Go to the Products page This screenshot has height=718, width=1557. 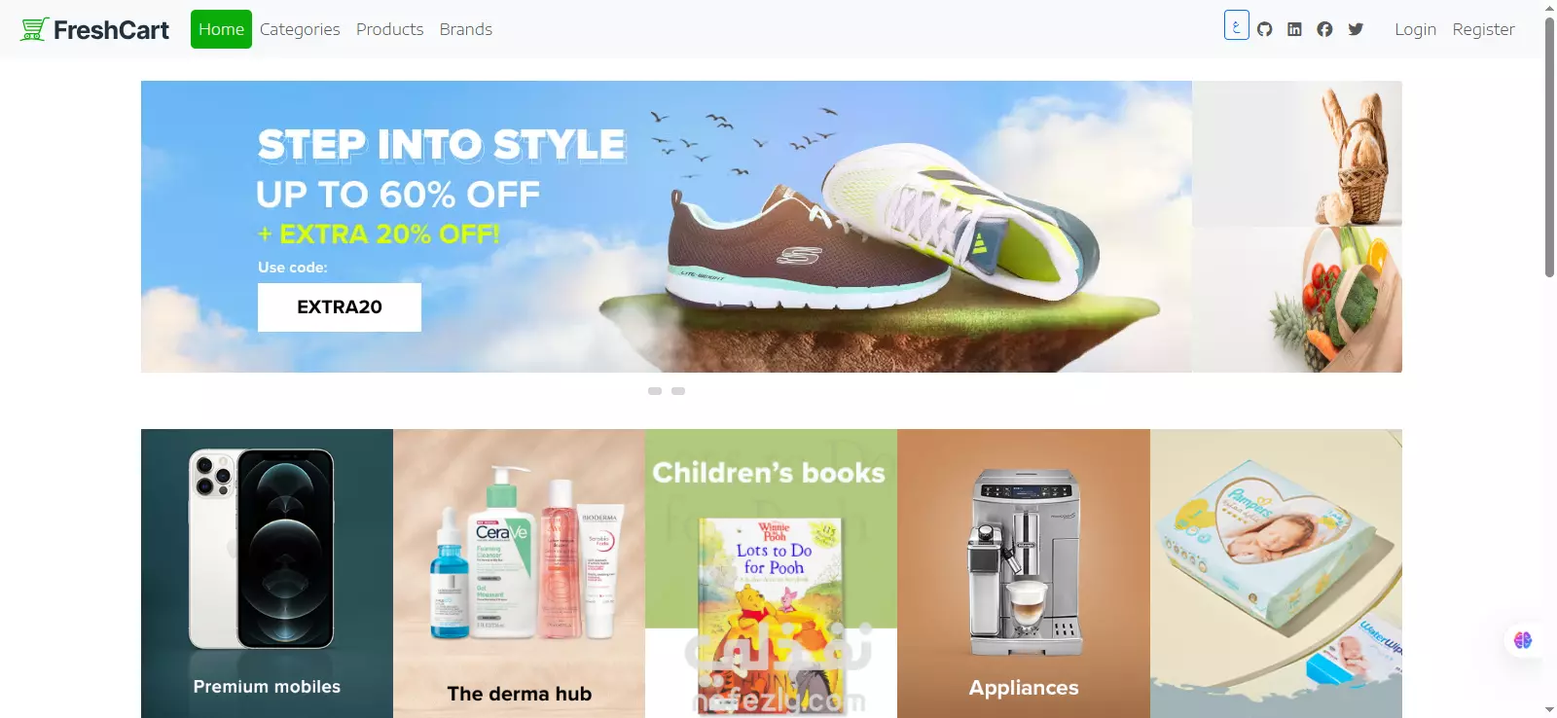tap(389, 29)
